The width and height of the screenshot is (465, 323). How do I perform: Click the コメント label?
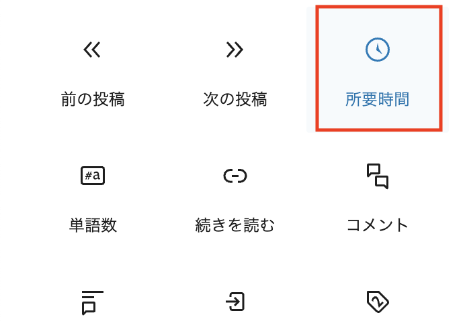pos(377,225)
